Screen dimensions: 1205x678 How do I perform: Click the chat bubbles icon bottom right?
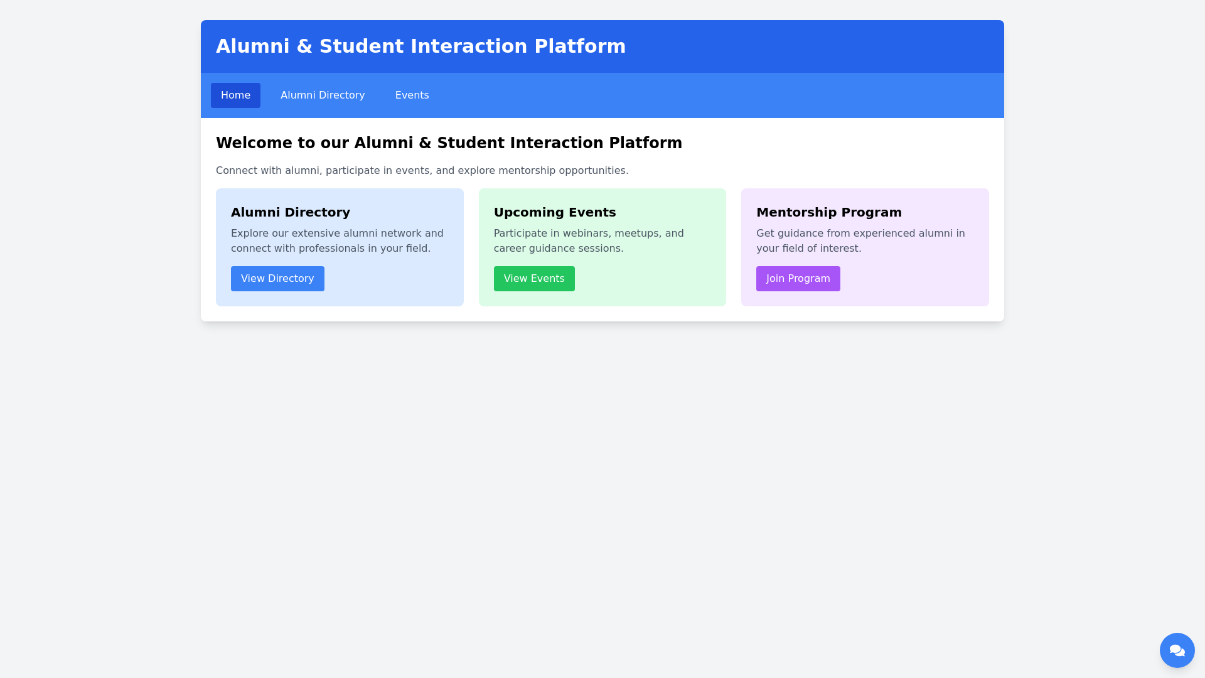pos(1177,650)
